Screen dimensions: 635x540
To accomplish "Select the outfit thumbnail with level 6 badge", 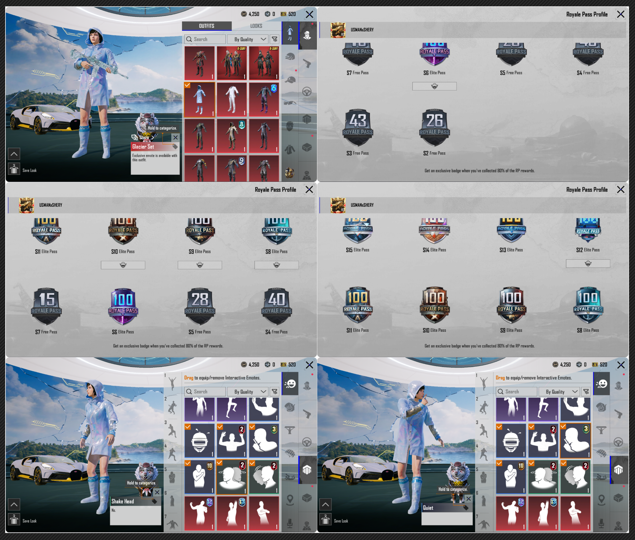I will click(x=264, y=99).
